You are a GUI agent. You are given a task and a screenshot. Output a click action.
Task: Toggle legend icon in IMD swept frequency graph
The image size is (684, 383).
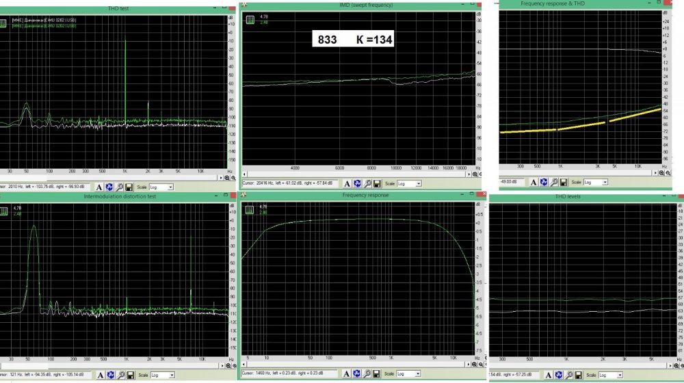[x=250, y=20]
